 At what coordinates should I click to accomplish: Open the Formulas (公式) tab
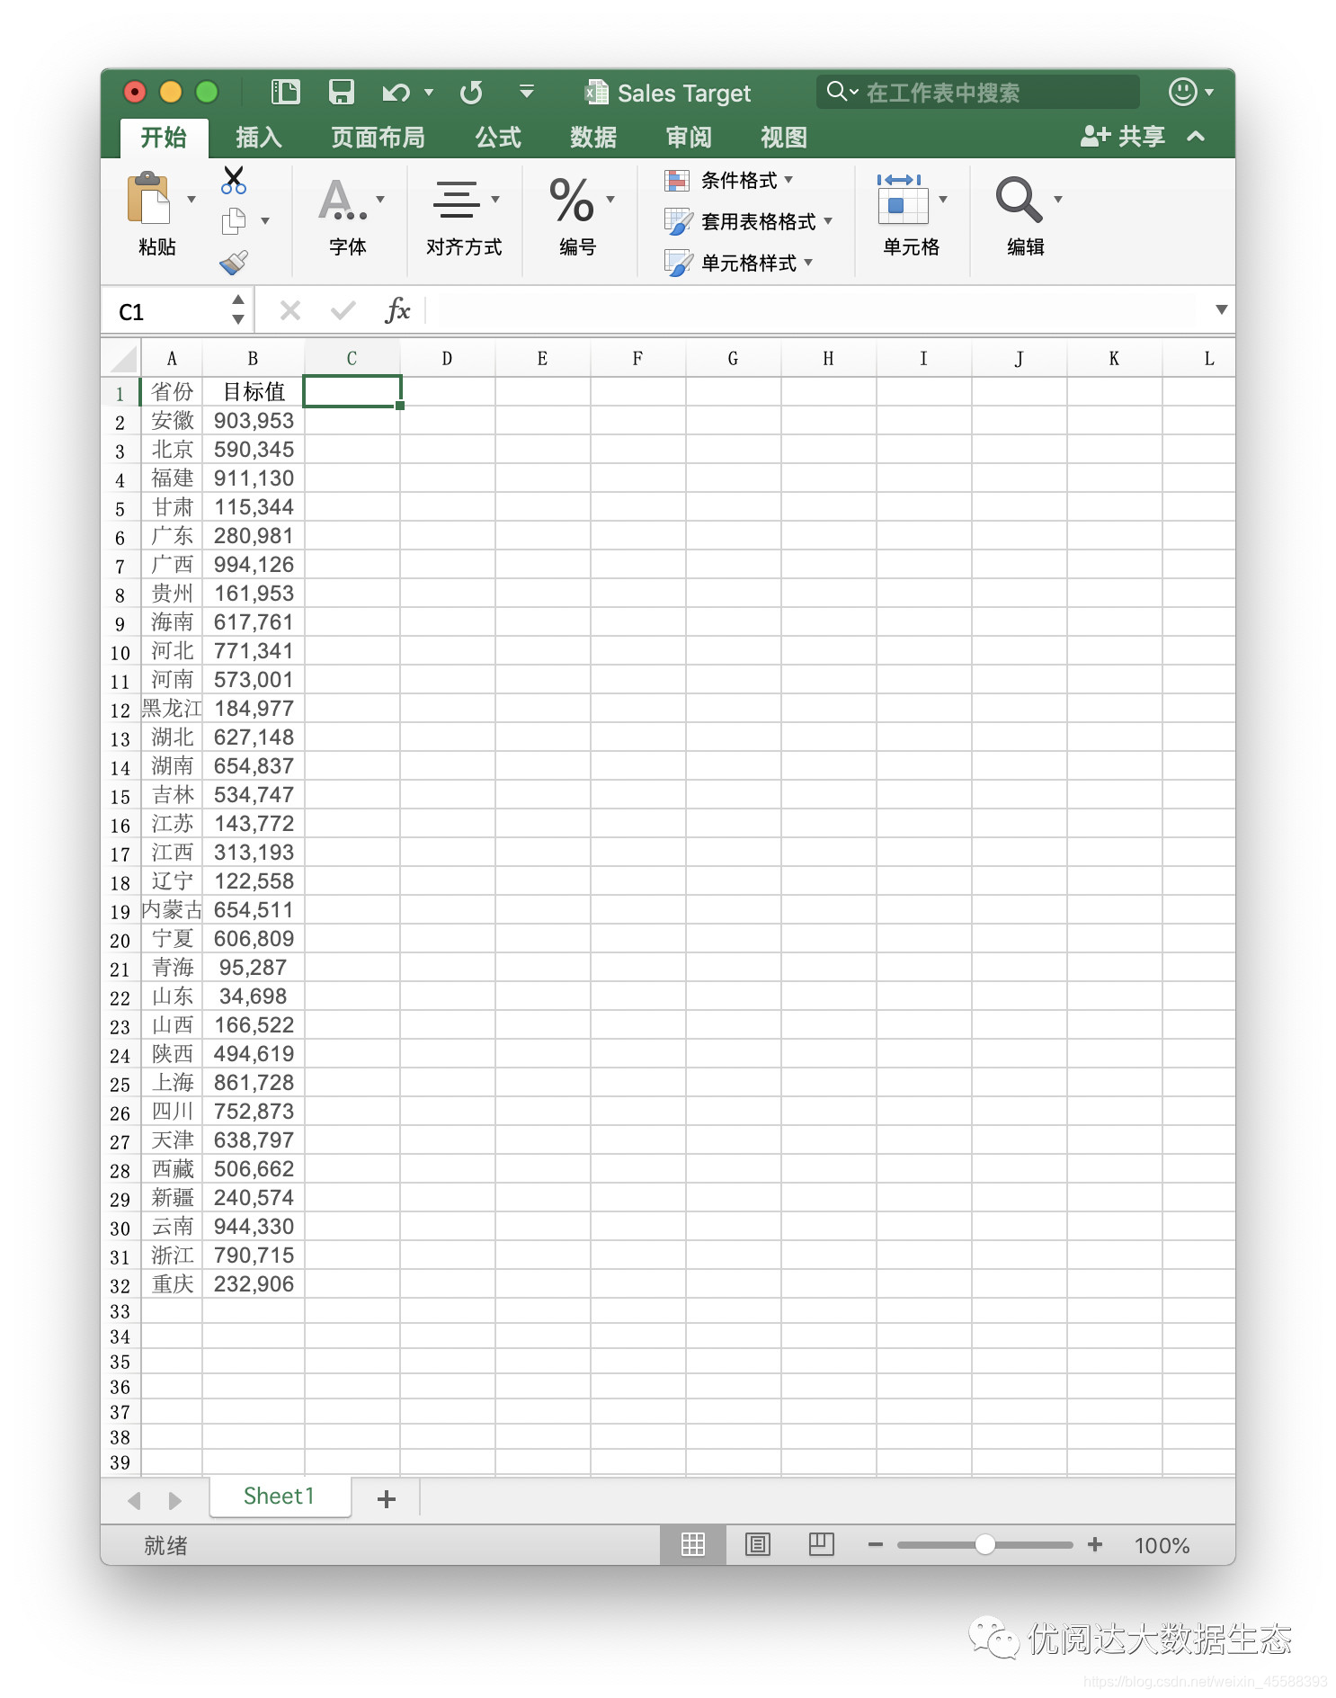[498, 138]
